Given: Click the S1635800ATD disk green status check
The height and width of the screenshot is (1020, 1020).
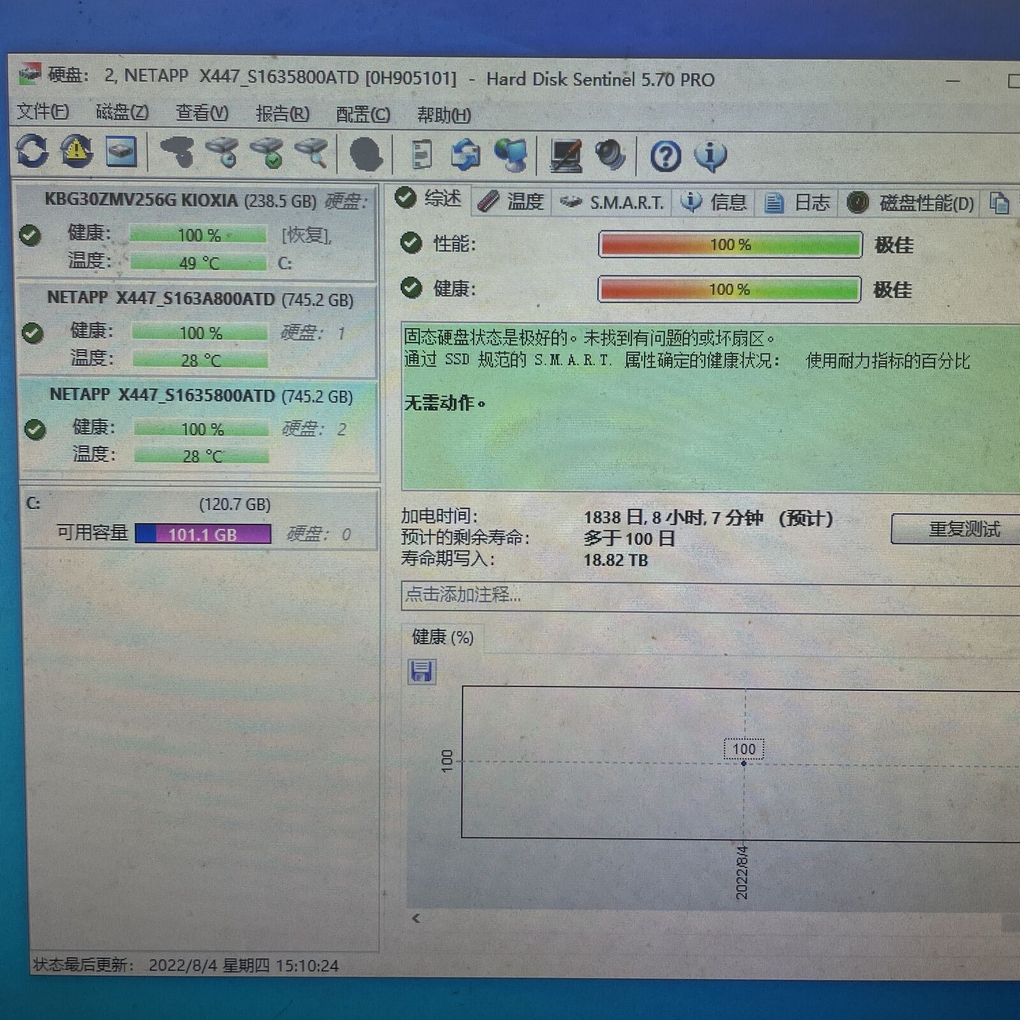Looking at the screenshot, I should tap(34, 429).
